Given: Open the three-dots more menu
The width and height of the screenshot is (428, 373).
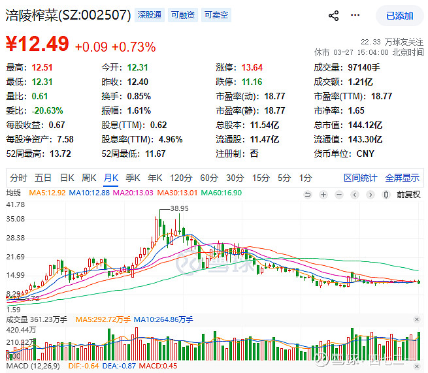Looking at the screenshot, I should click(355, 15).
